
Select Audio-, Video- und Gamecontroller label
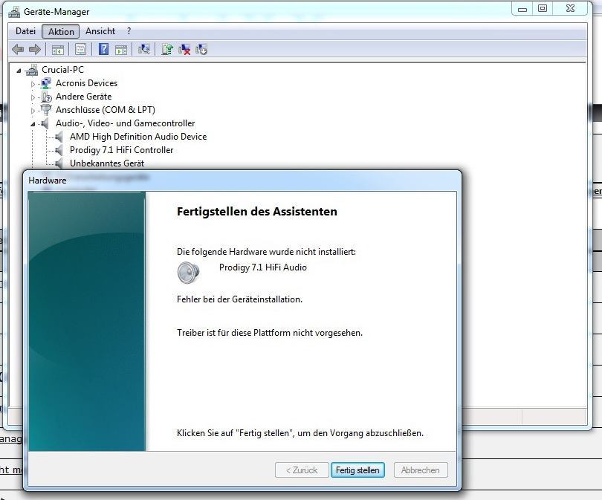click(125, 123)
